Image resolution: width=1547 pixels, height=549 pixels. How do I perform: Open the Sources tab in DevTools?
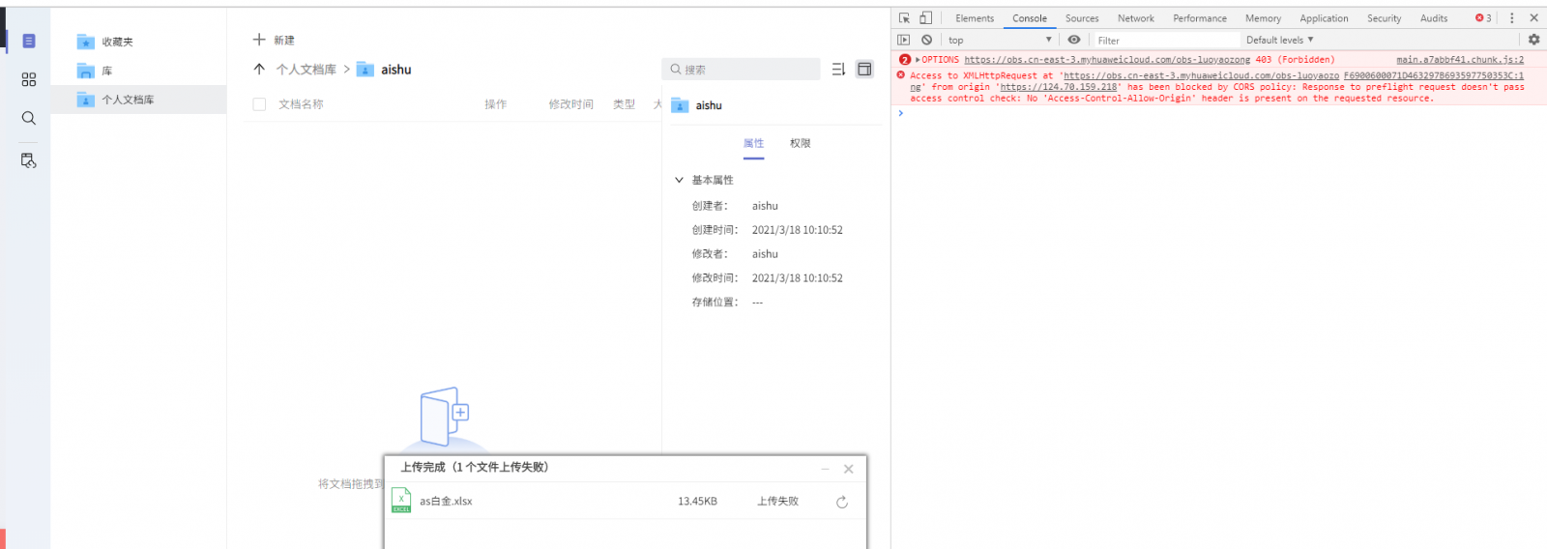(x=1082, y=18)
